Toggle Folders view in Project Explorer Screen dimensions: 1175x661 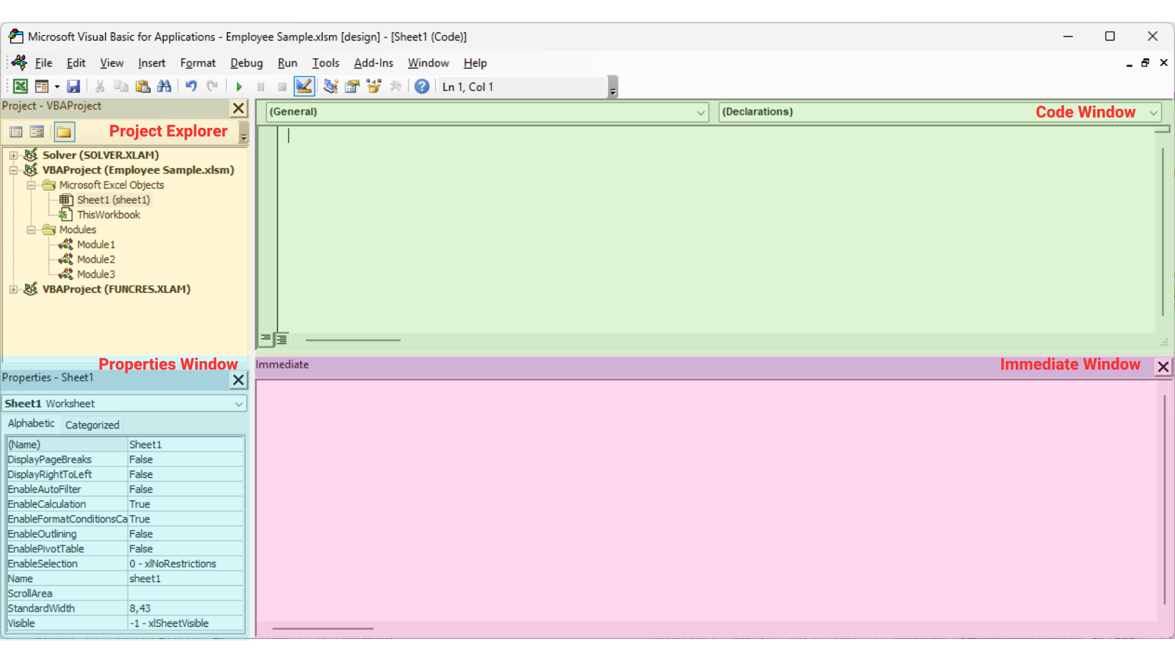[x=64, y=132]
